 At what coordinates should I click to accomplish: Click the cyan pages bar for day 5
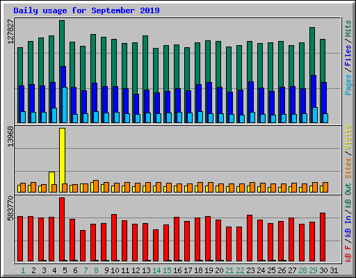65,105
